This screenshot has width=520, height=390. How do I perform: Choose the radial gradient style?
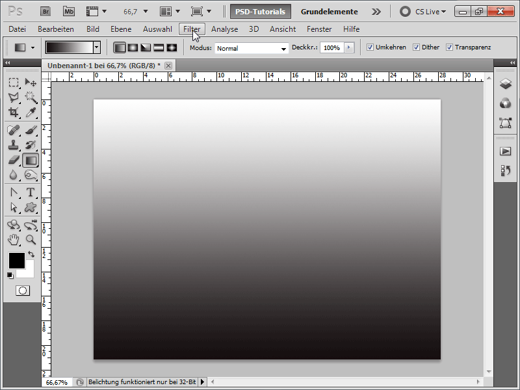[x=133, y=47]
